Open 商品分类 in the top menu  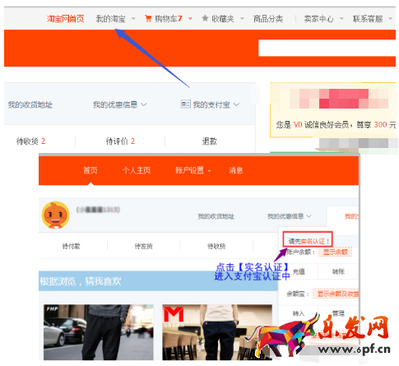point(268,19)
